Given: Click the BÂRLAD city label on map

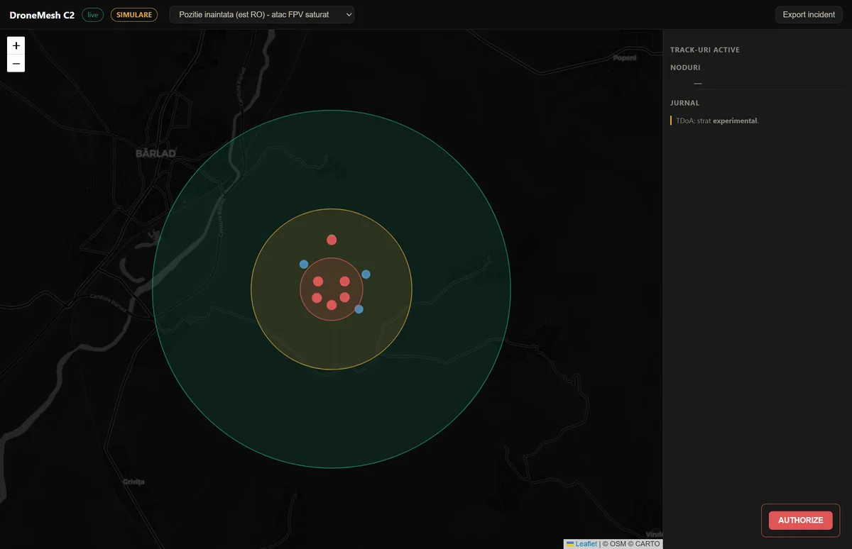Looking at the screenshot, I should (155, 152).
